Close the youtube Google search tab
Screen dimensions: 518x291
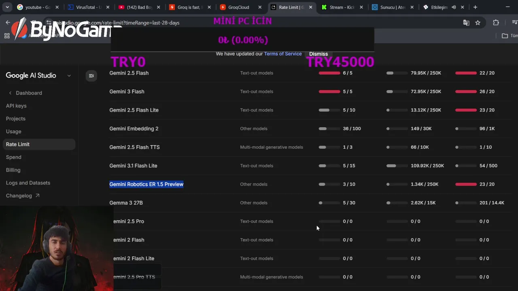click(x=57, y=7)
